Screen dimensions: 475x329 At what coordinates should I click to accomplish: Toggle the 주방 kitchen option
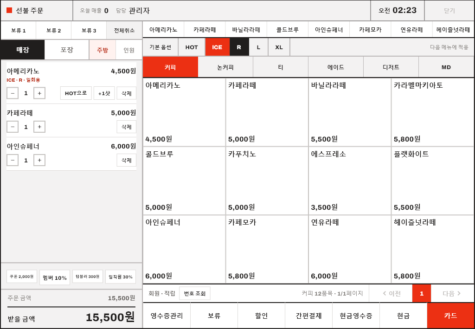(x=103, y=50)
